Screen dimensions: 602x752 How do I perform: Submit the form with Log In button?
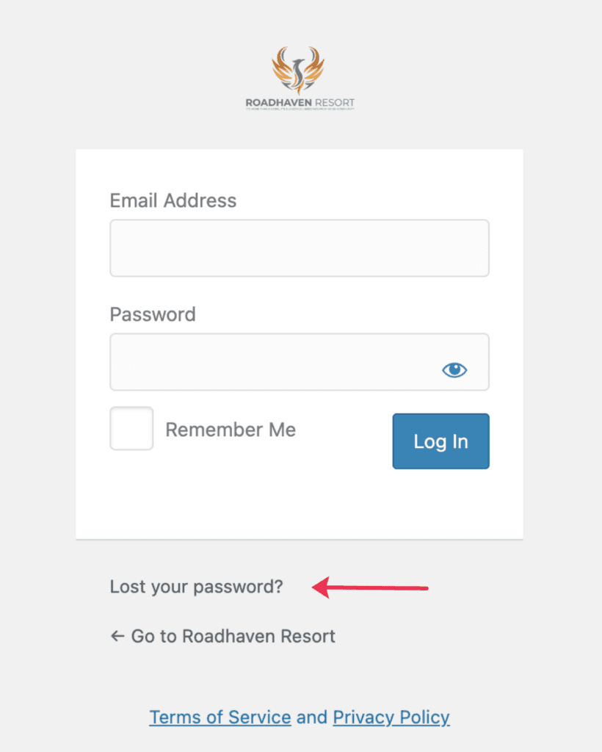click(x=441, y=441)
